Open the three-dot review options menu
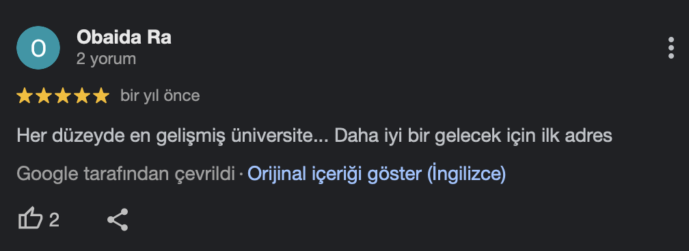Image resolution: width=689 pixels, height=251 pixels. [671, 48]
